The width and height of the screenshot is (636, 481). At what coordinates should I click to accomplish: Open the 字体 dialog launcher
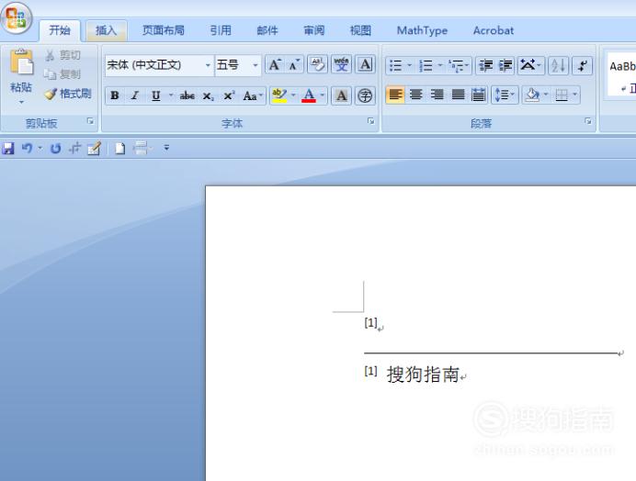(x=370, y=121)
